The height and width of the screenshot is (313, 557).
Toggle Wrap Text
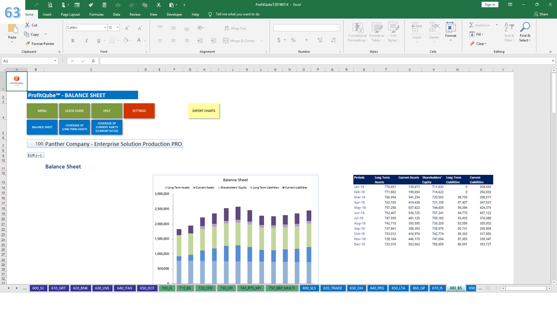click(235, 28)
